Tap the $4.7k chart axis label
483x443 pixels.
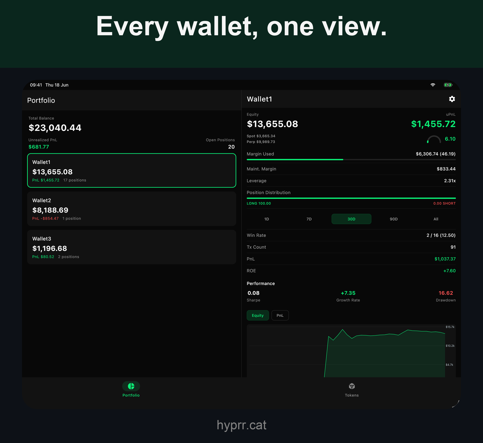pos(449,365)
